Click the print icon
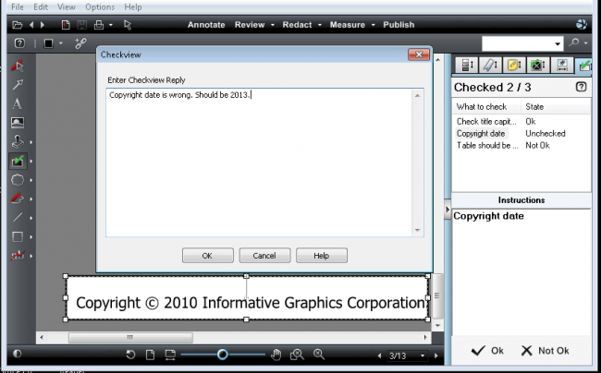The image size is (601, 373). [99, 25]
